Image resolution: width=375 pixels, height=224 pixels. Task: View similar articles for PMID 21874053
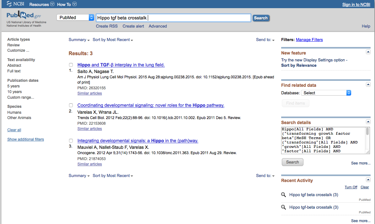pyautogui.click(x=90, y=164)
